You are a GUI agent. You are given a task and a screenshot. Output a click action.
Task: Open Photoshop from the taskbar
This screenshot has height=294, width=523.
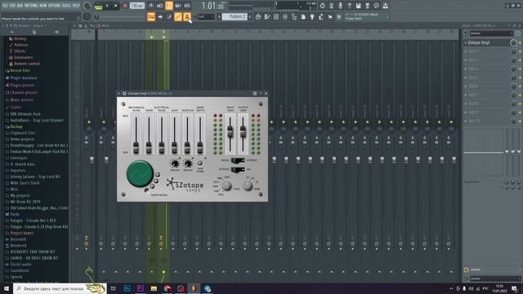127,288
